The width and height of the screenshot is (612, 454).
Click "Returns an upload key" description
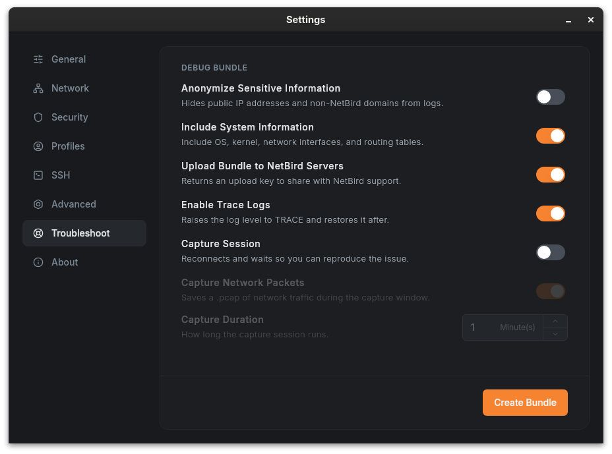[291, 181]
